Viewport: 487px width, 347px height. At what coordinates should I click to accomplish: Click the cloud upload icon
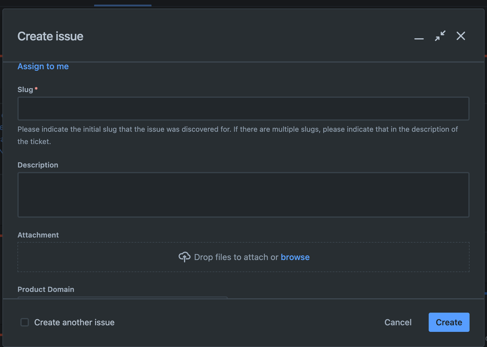[184, 257]
